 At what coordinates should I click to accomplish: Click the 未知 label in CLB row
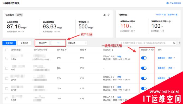pyautogui.click(x=13, y=70)
